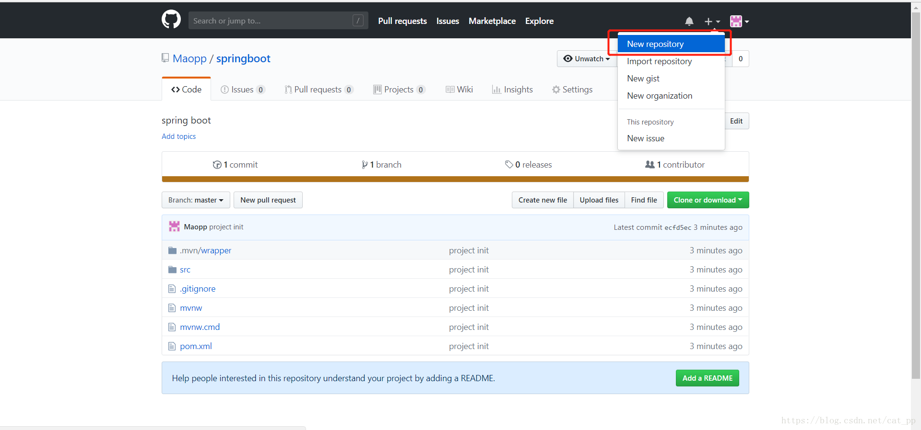Select New repository from dropdown

click(671, 44)
